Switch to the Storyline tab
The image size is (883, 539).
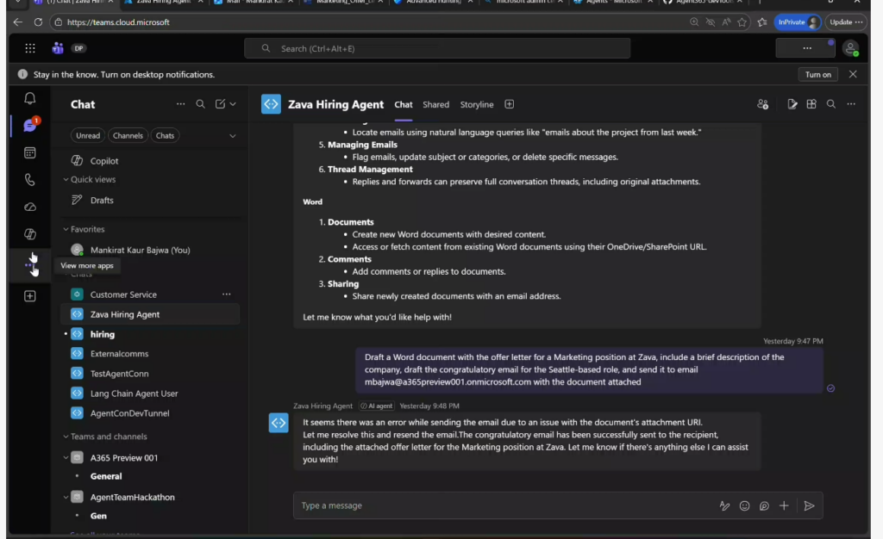476,104
